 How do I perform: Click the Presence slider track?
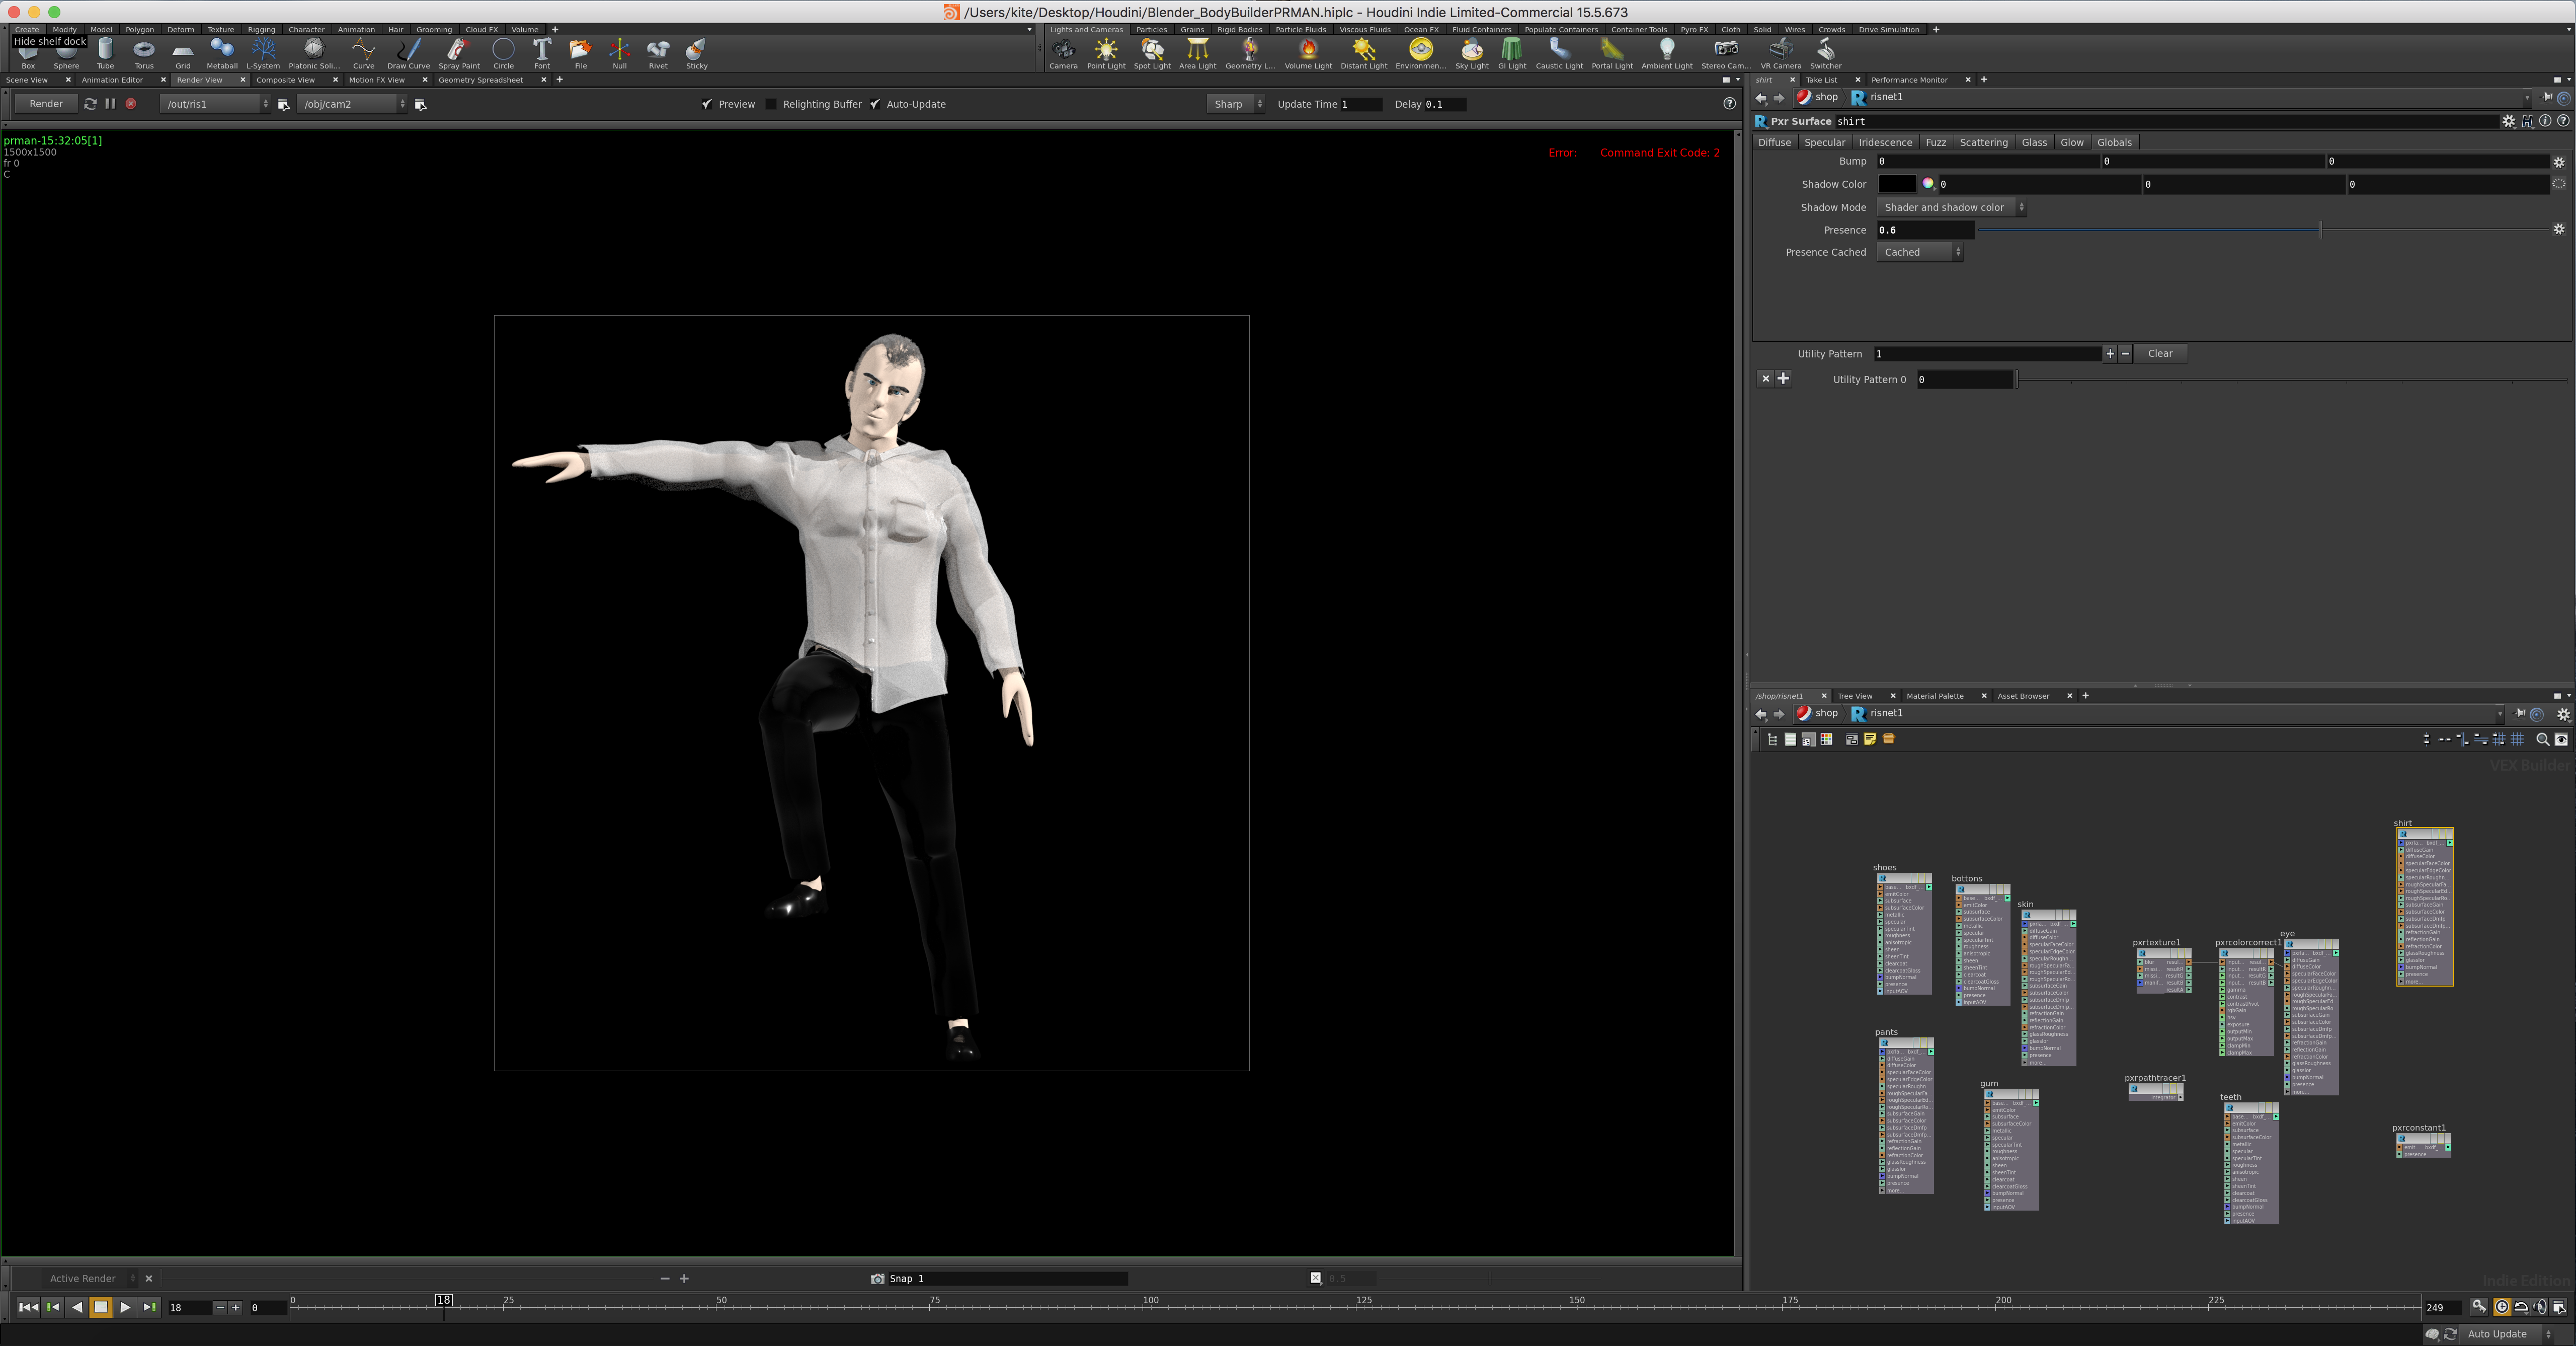tap(2264, 230)
